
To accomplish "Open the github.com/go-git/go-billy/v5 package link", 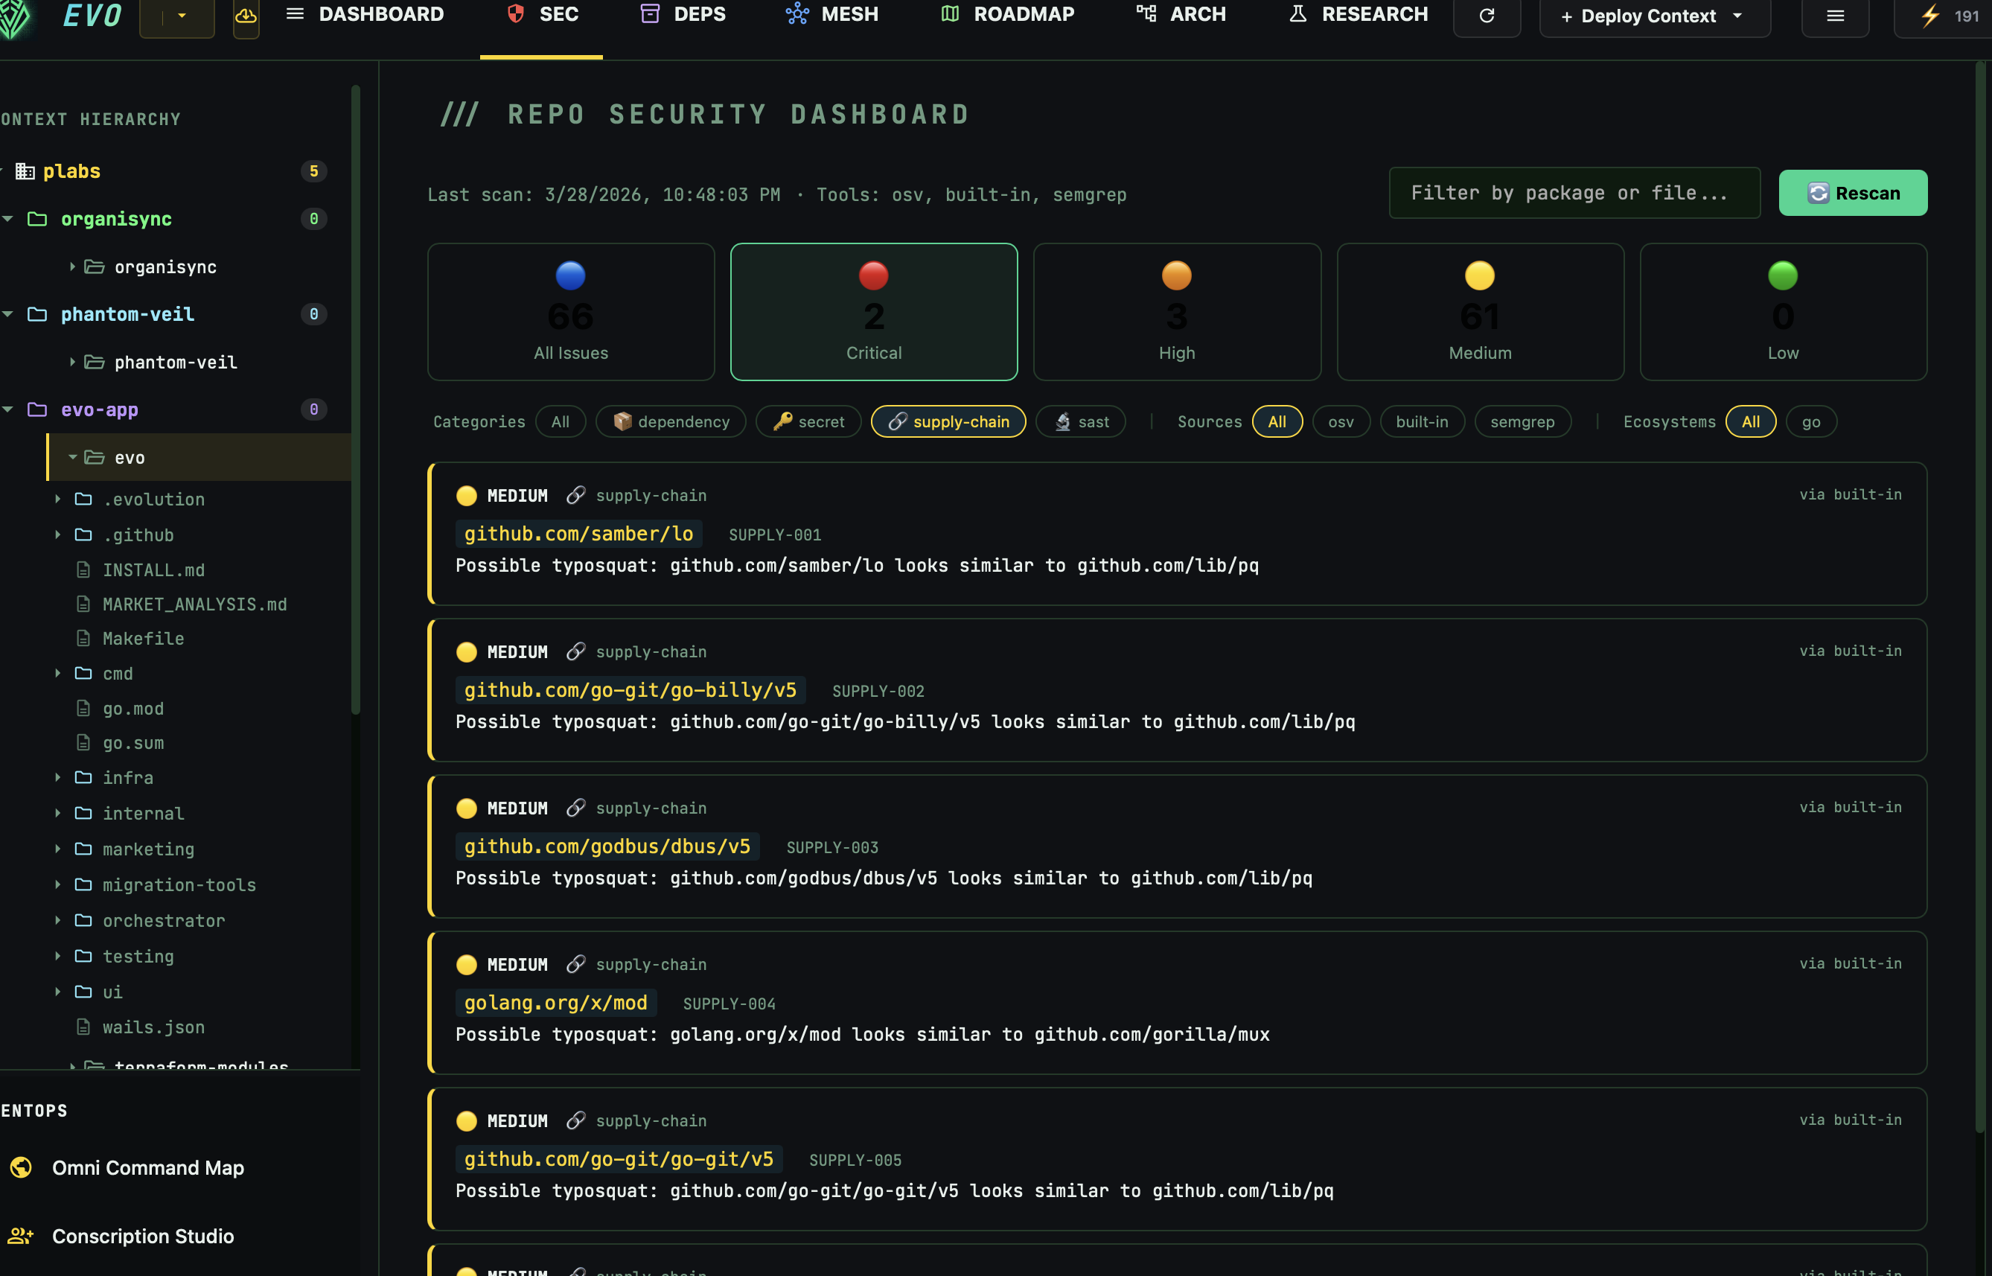I will [631, 690].
